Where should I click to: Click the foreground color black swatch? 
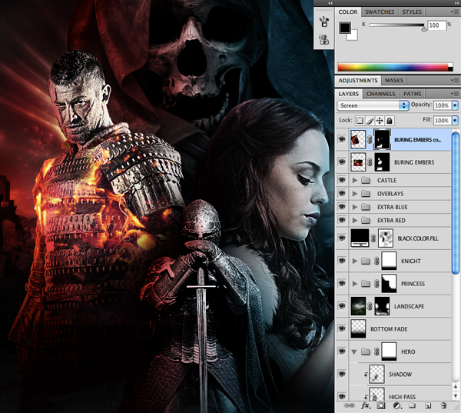pyautogui.click(x=345, y=28)
